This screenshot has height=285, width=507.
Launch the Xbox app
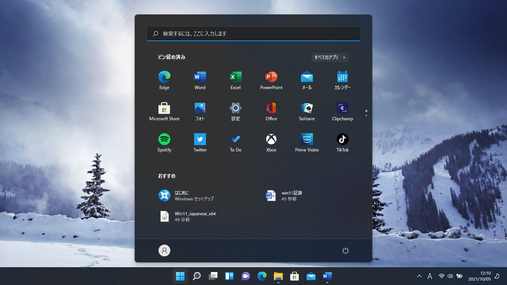[271, 143]
